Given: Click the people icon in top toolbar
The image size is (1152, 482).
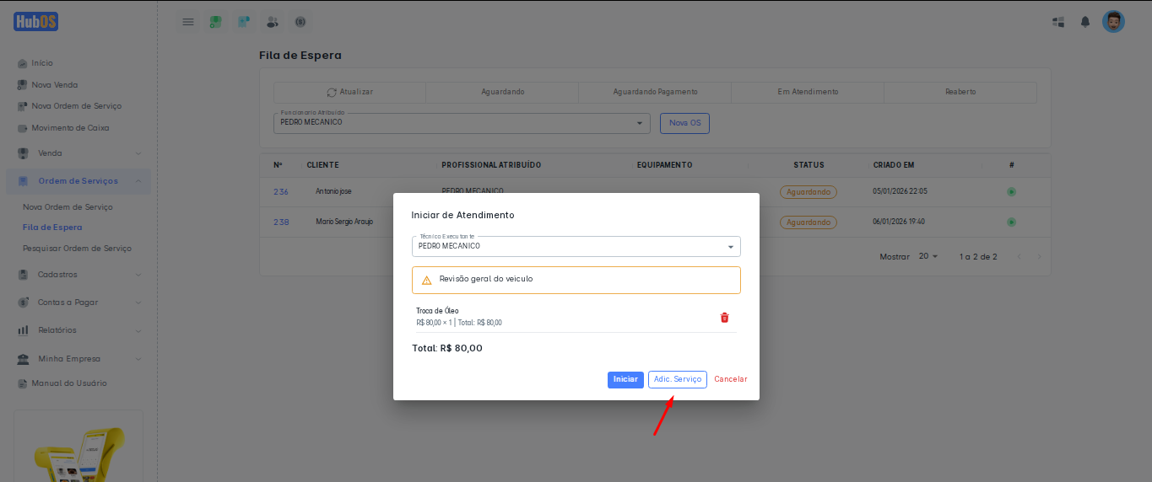Looking at the screenshot, I should [272, 22].
